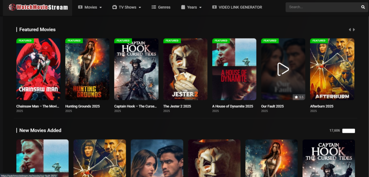The height and width of the screenshot is (177, 369).
Task: Click the 5.5 star rating badge
Action: coord(299,97)
